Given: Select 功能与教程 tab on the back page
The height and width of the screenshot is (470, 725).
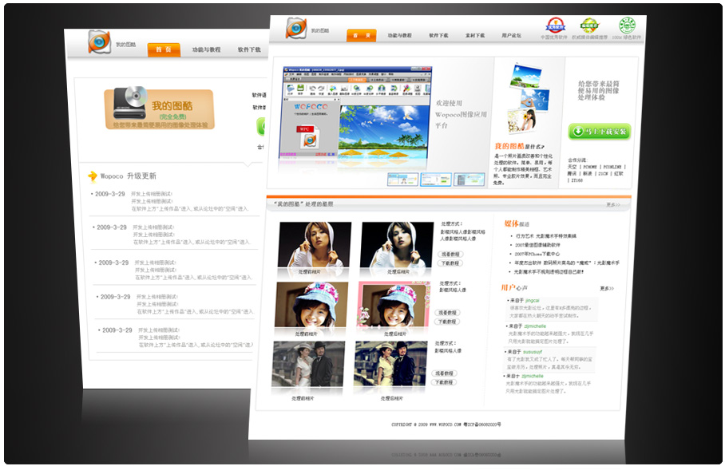Looking at the screenshot, I should tap(206, 49).
